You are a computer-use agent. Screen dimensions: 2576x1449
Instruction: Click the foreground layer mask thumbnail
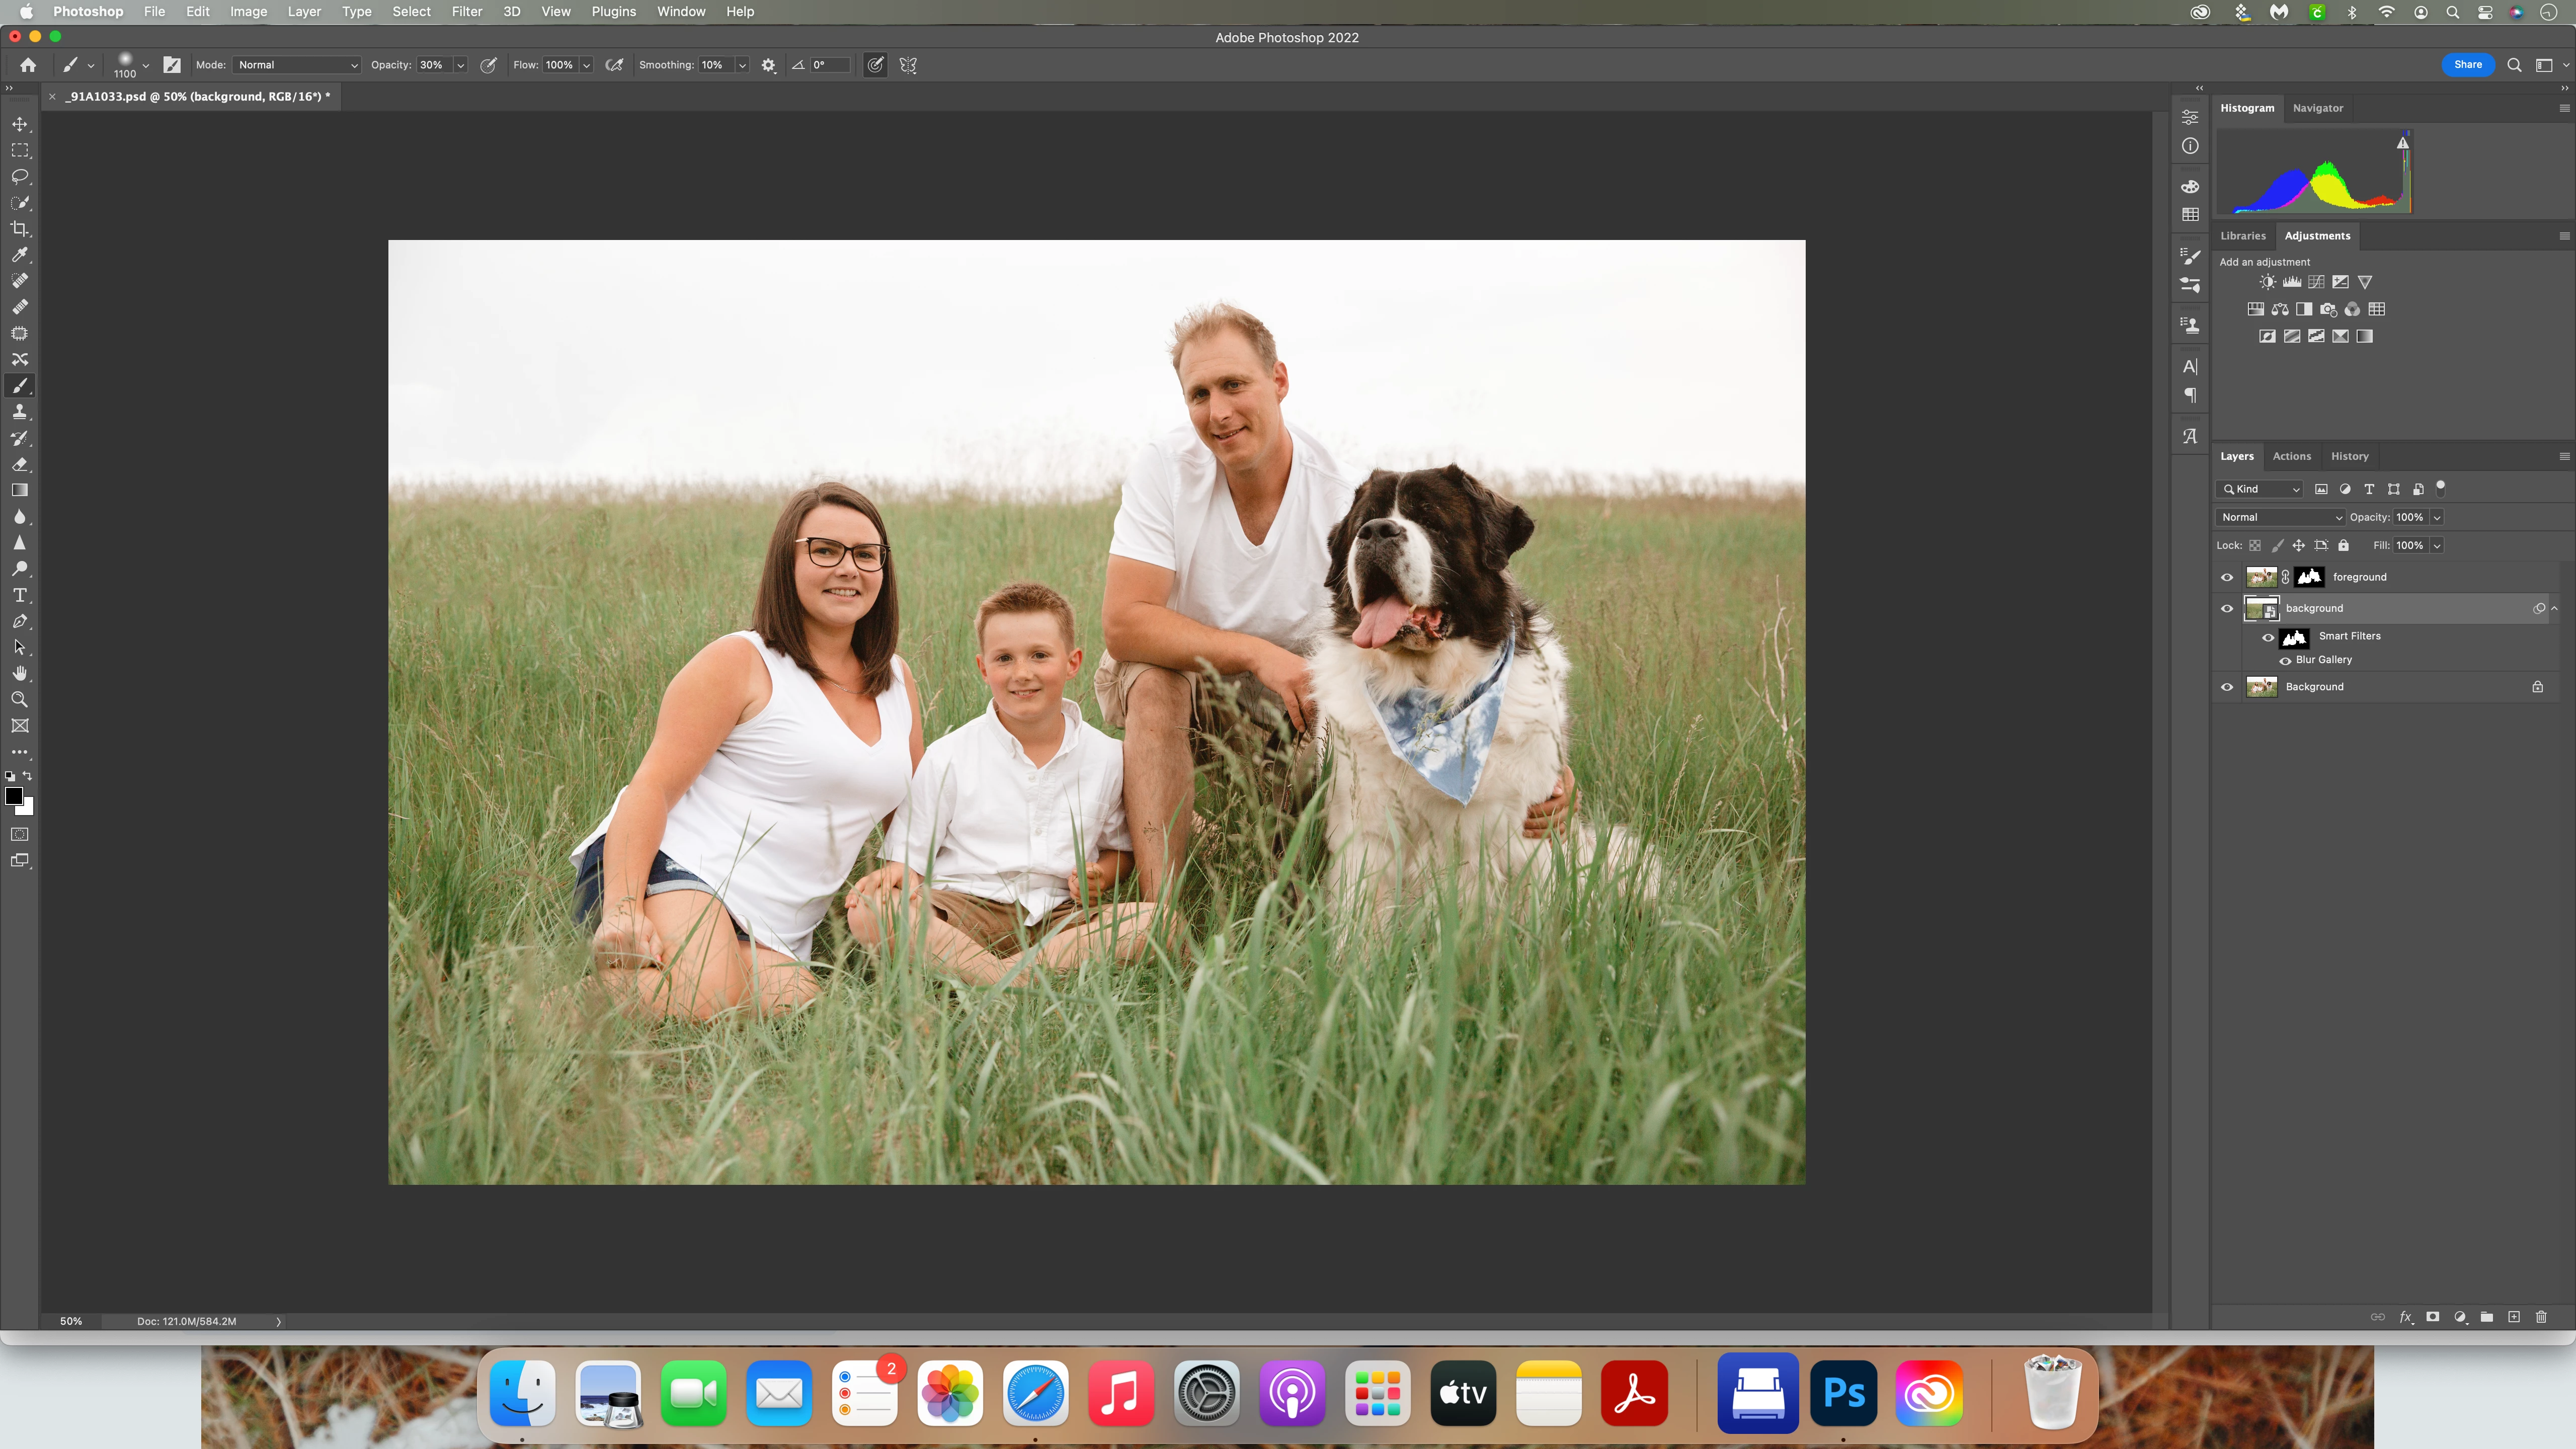[x=2309, y=577]
